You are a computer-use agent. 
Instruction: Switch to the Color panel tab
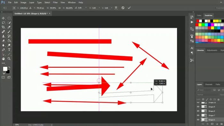pyautogui.click(x=199, y=15)
